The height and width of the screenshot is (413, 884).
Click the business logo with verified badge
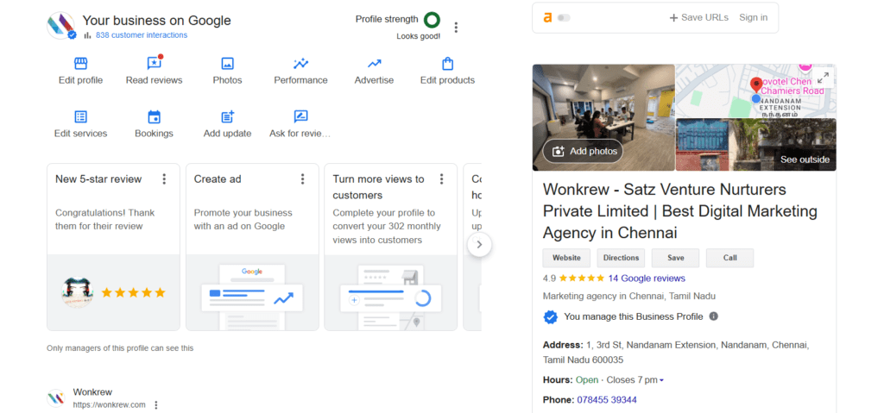pos(61,25)
